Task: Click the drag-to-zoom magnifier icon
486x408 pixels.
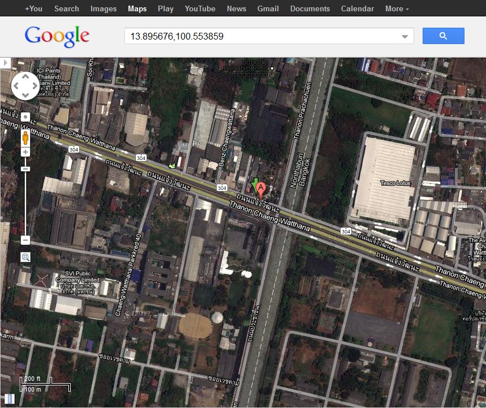Action: [25, 257]
